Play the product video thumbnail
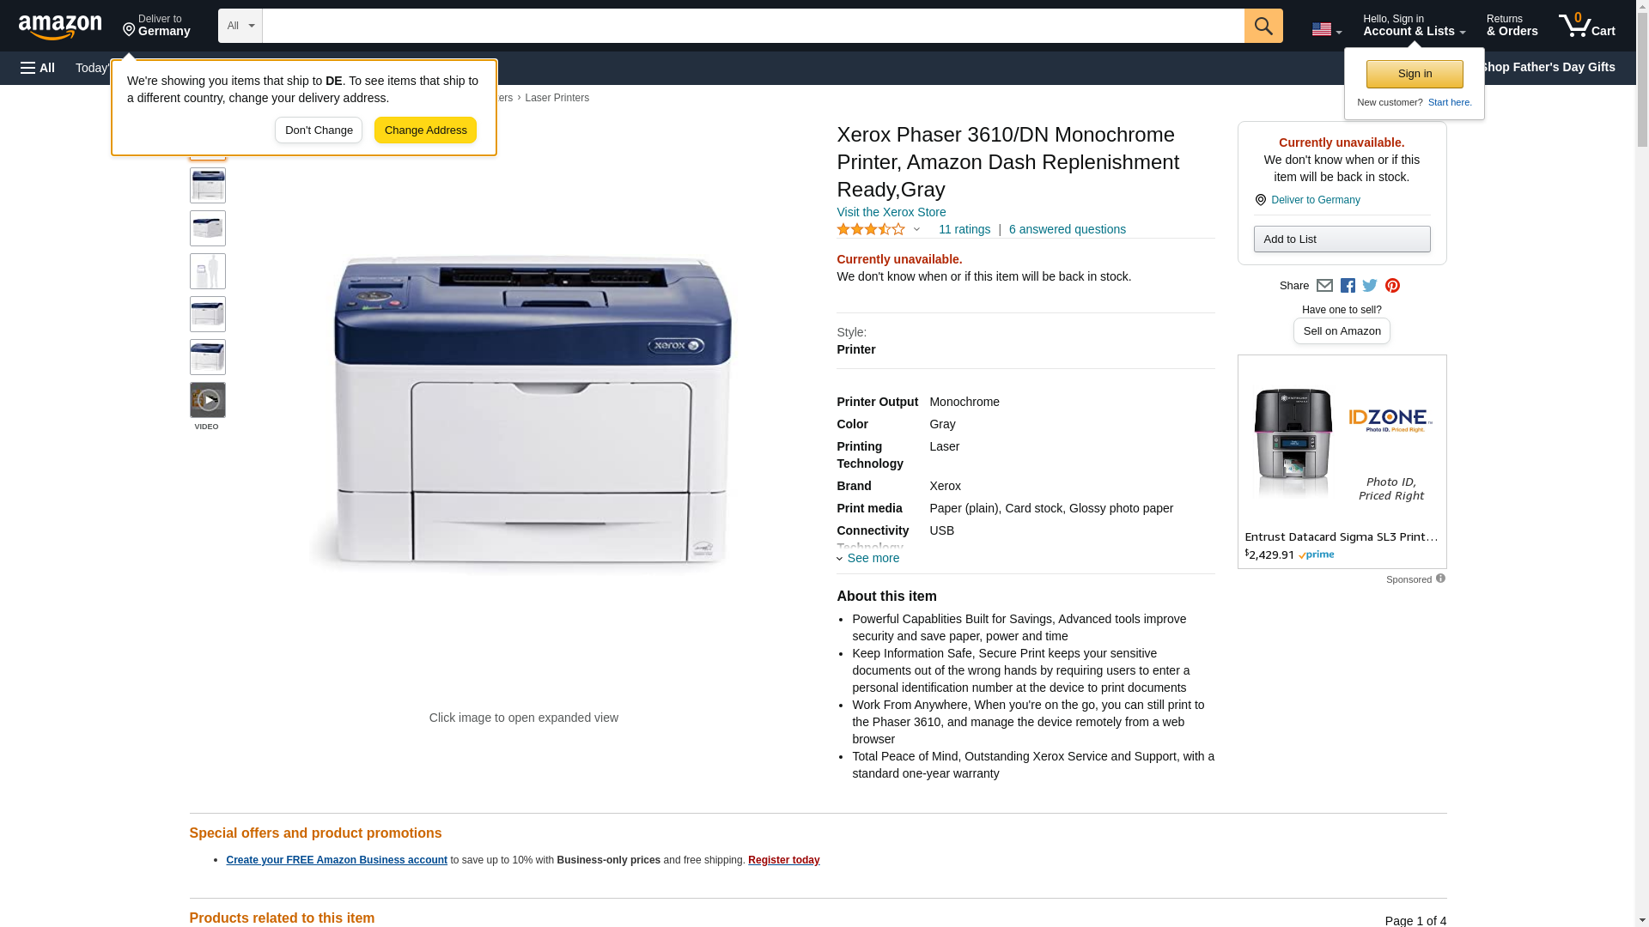The height and width of the screenshot is (927, 1649). tap(208, 400)
